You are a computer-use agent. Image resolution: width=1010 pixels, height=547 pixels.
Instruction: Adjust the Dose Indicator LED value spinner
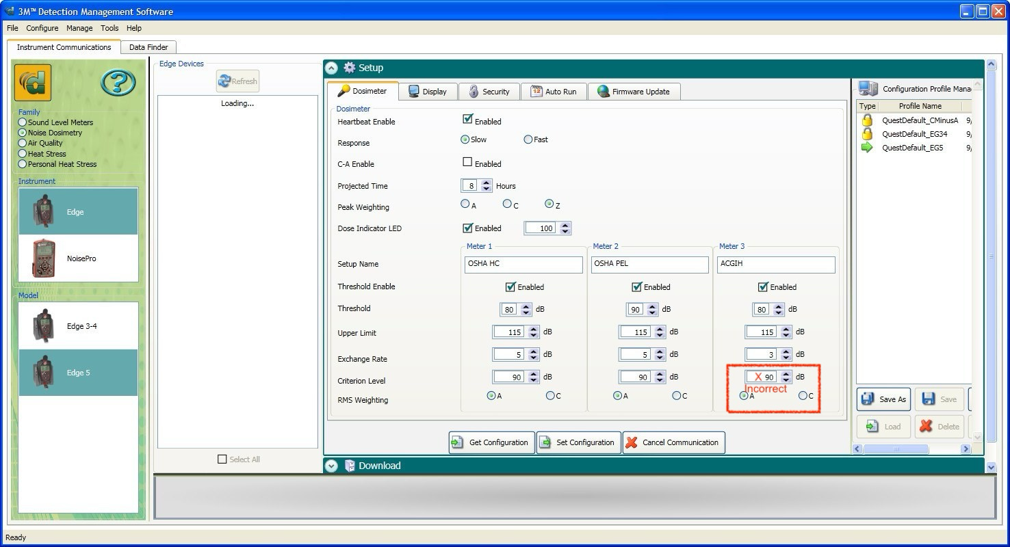pos(565,228)
